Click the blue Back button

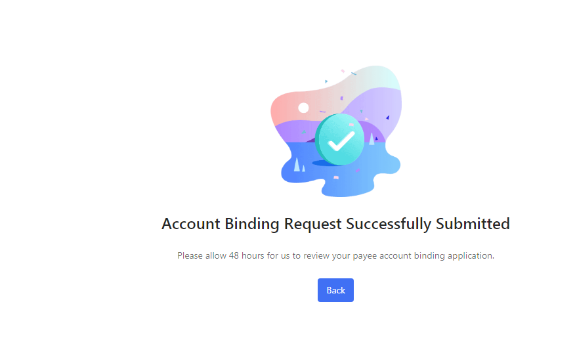335,290
